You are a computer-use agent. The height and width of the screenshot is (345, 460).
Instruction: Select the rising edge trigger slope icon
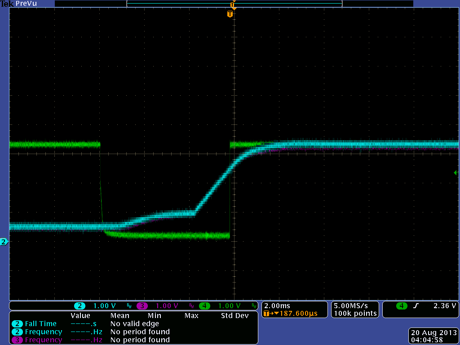[416, 306]
